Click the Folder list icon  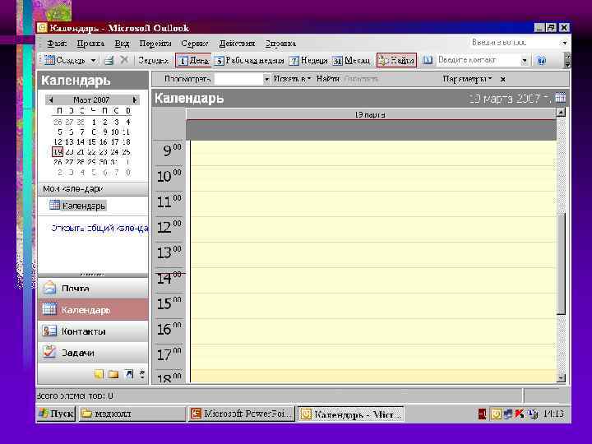tap(113, 374)
